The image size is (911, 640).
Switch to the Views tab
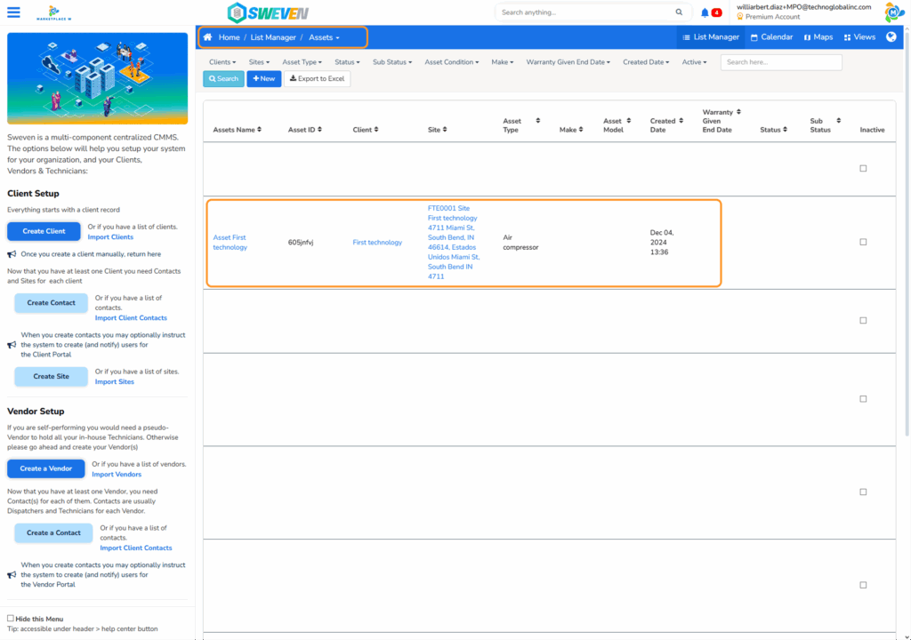click(x=860, y=37)
